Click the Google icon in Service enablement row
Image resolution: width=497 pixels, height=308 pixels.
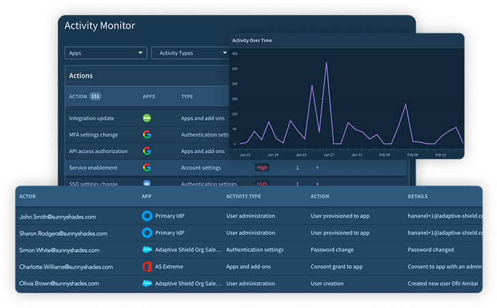point(146,167)
